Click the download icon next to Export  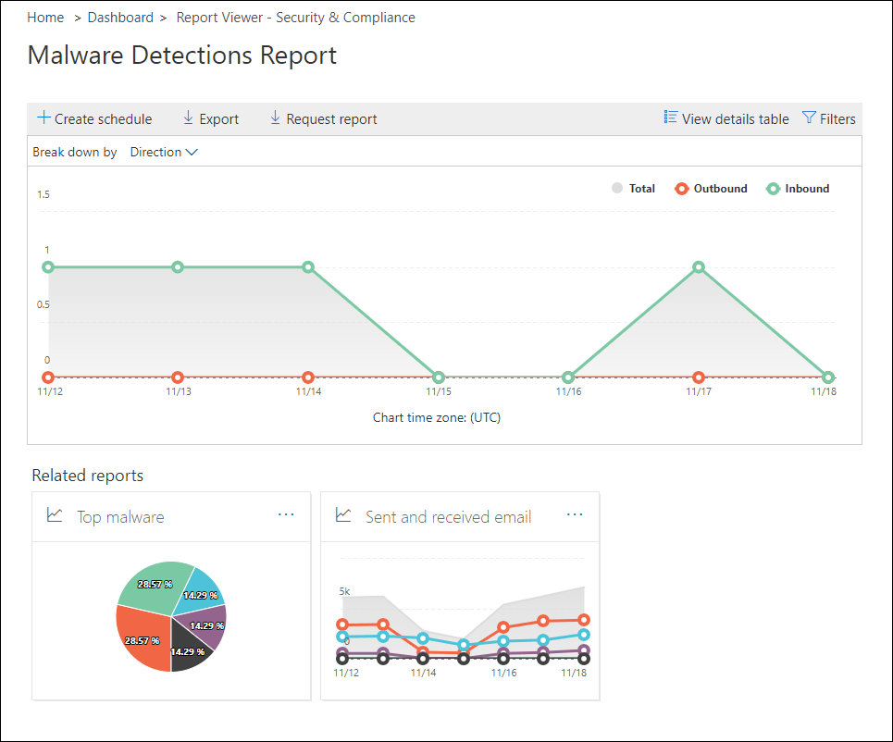point(186,117)
